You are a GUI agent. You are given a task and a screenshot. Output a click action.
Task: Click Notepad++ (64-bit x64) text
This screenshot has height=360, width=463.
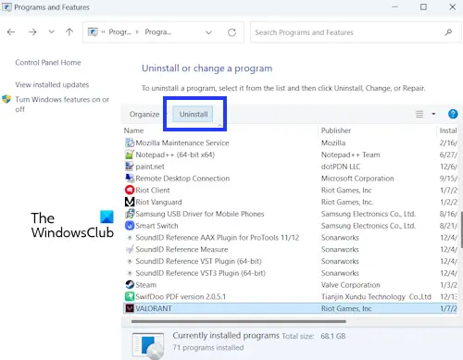(175, 155)
